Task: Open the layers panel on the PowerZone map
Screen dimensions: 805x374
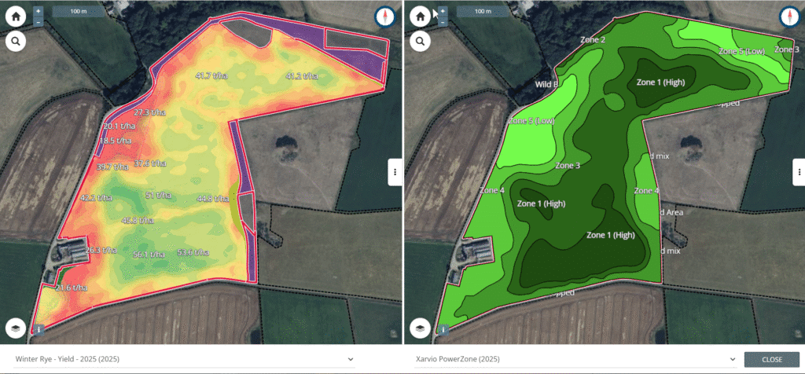Action: (x=421, y=328)
